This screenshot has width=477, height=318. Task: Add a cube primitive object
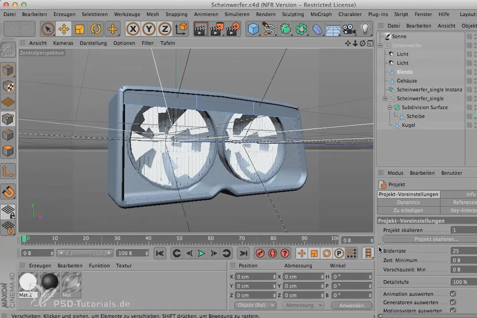pos(254,29)
